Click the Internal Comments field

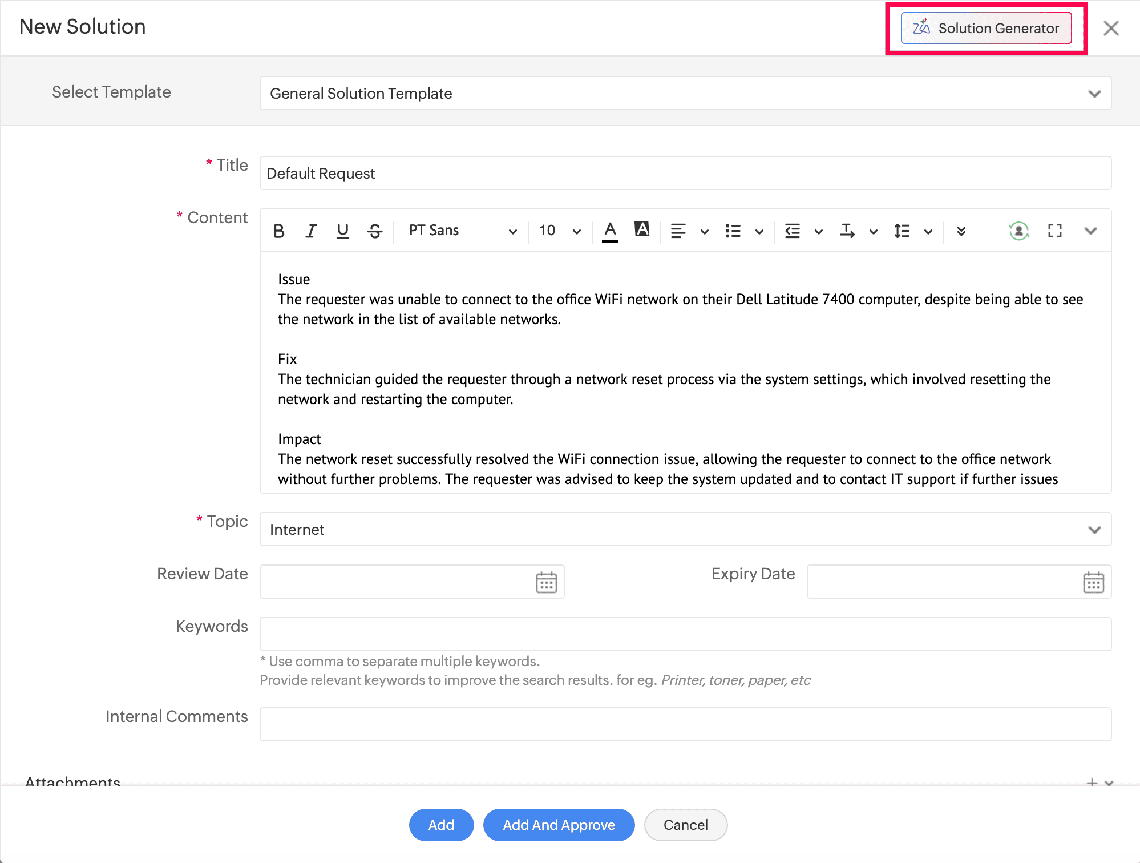pyautogui.click(x=685, y=724)
